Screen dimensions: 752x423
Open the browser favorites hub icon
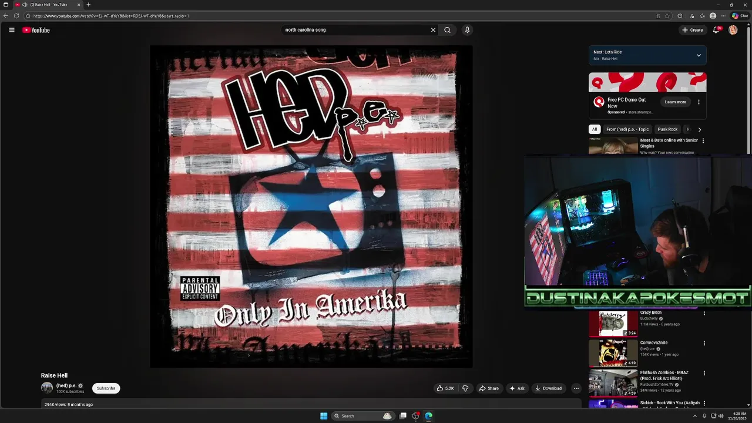coord(702,16)
